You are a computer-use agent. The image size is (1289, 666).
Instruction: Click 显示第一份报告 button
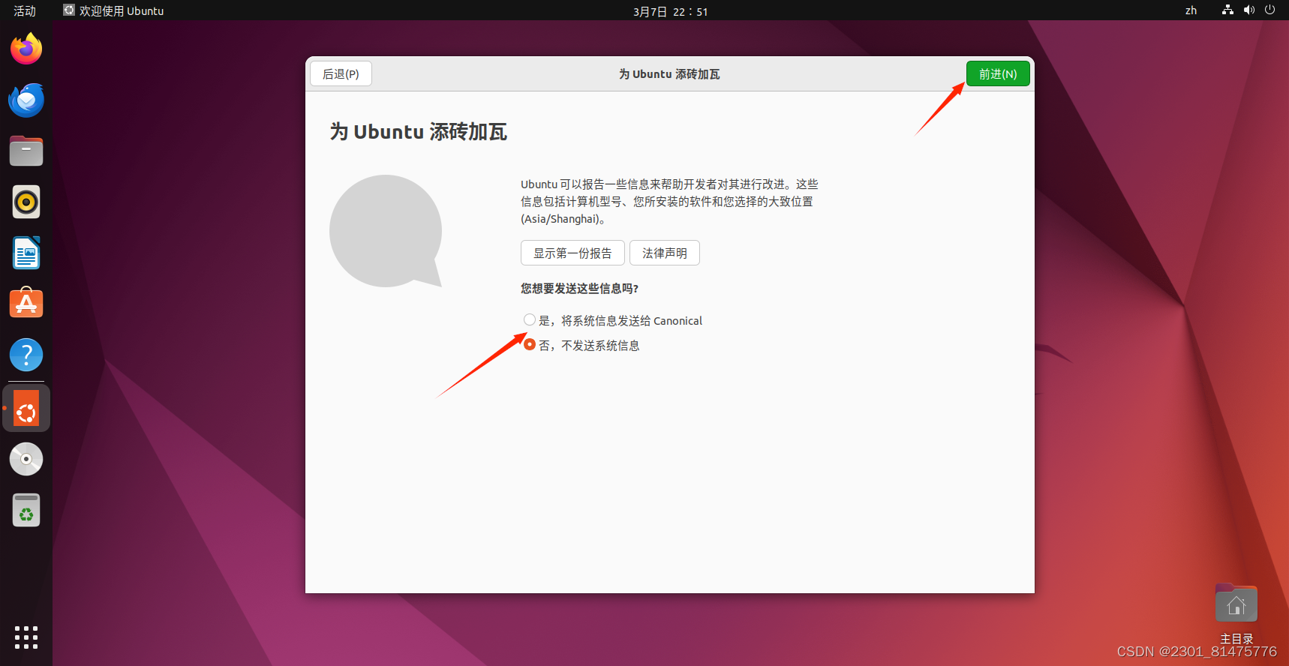point(572,253)
